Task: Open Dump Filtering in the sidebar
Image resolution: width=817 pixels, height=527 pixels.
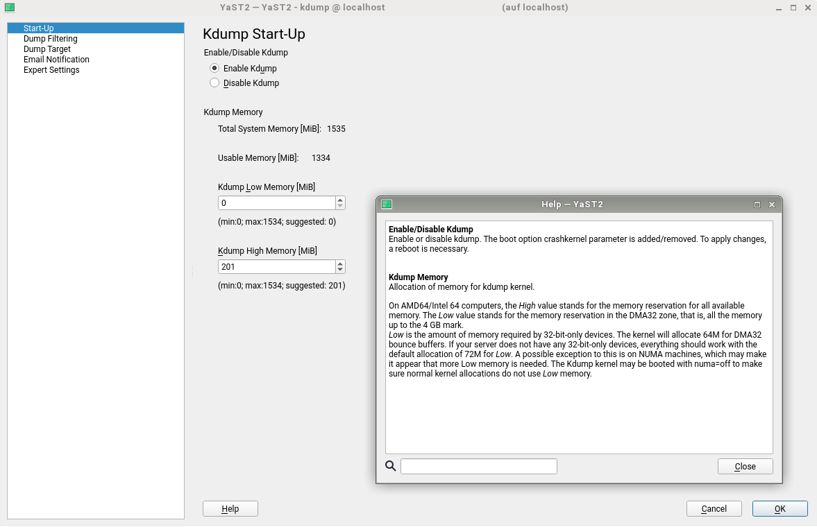Action: click(50, 39)
